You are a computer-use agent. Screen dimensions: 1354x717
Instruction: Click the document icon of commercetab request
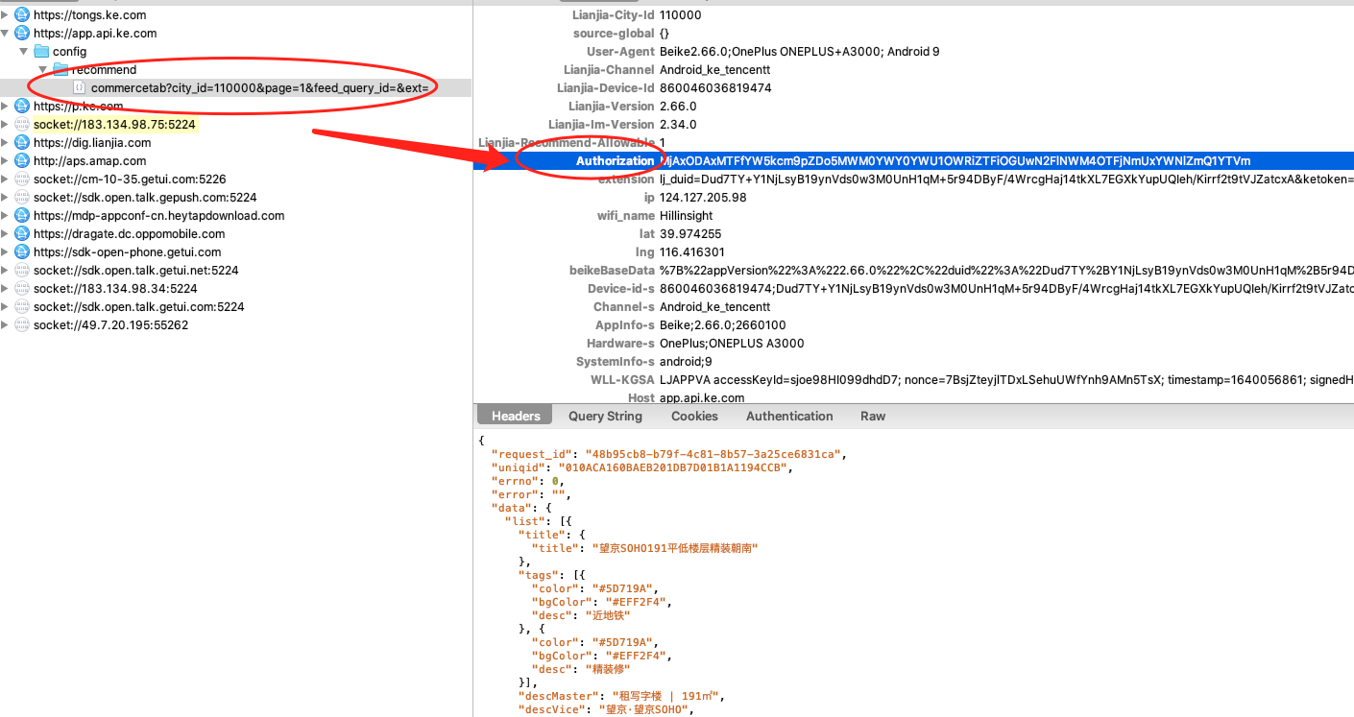[80, 87]
